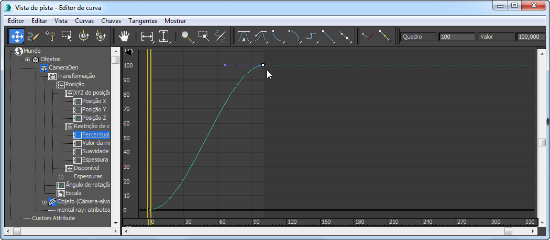Select the Region Keys tool

[67, 36]
